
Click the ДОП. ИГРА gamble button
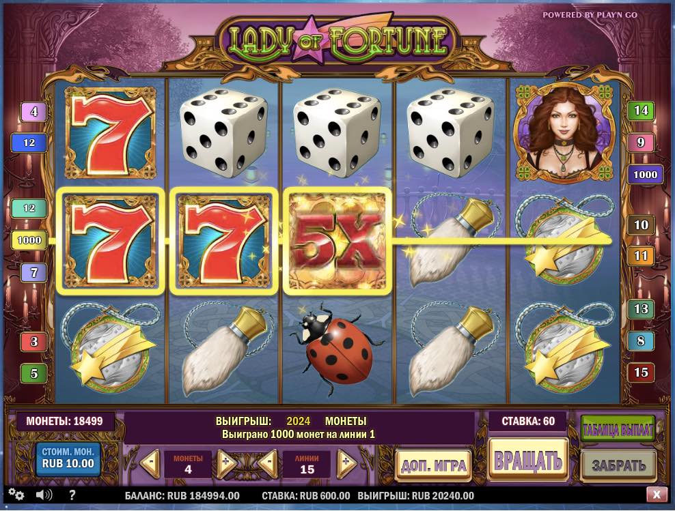434,465
